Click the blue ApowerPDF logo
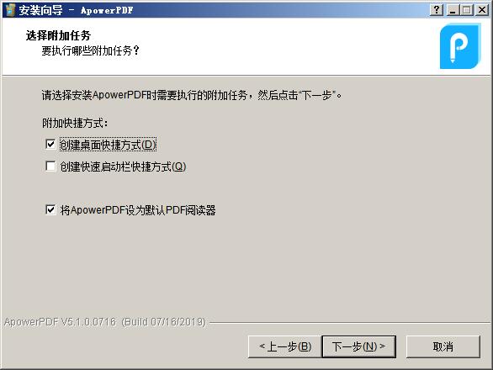Image resolution: width=493 pixels, height=370 pixels. pyautogui.click(x=460, y=46)
